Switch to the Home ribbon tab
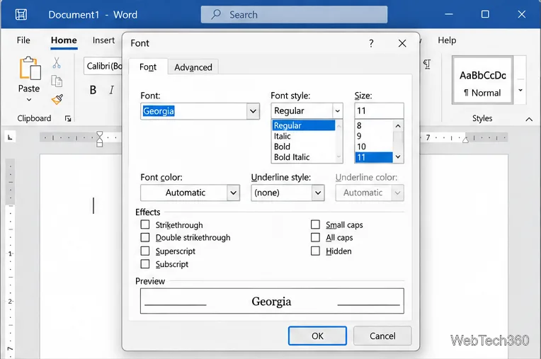Viewport: 541px width, 359px height. point(64,40)
